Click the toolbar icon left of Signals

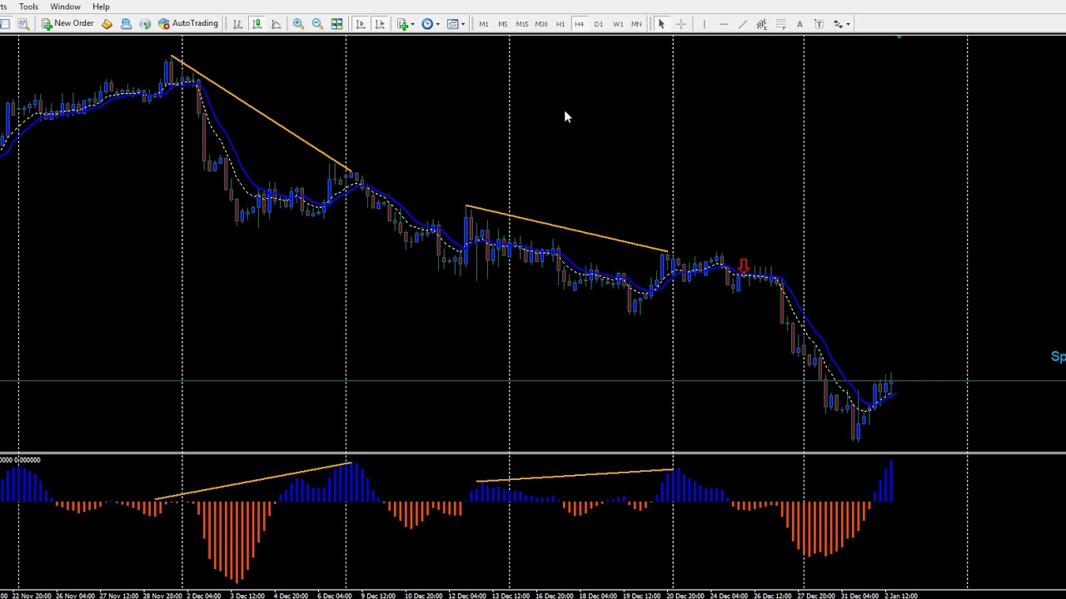click(126, 23)
